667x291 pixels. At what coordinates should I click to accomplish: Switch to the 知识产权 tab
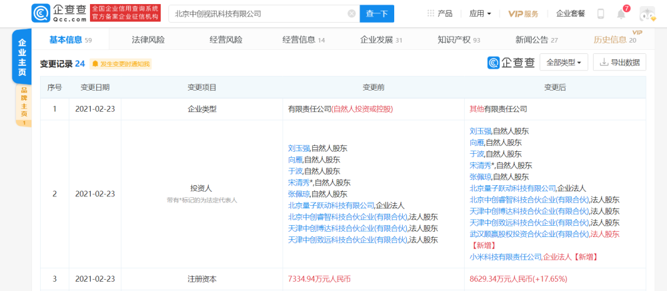click(459, 40)
